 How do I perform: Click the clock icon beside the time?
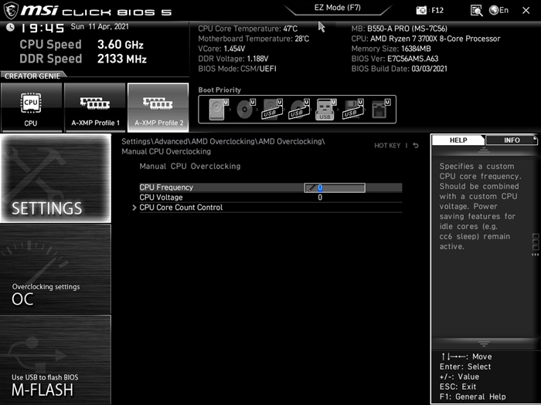click(x=10, y=27)
